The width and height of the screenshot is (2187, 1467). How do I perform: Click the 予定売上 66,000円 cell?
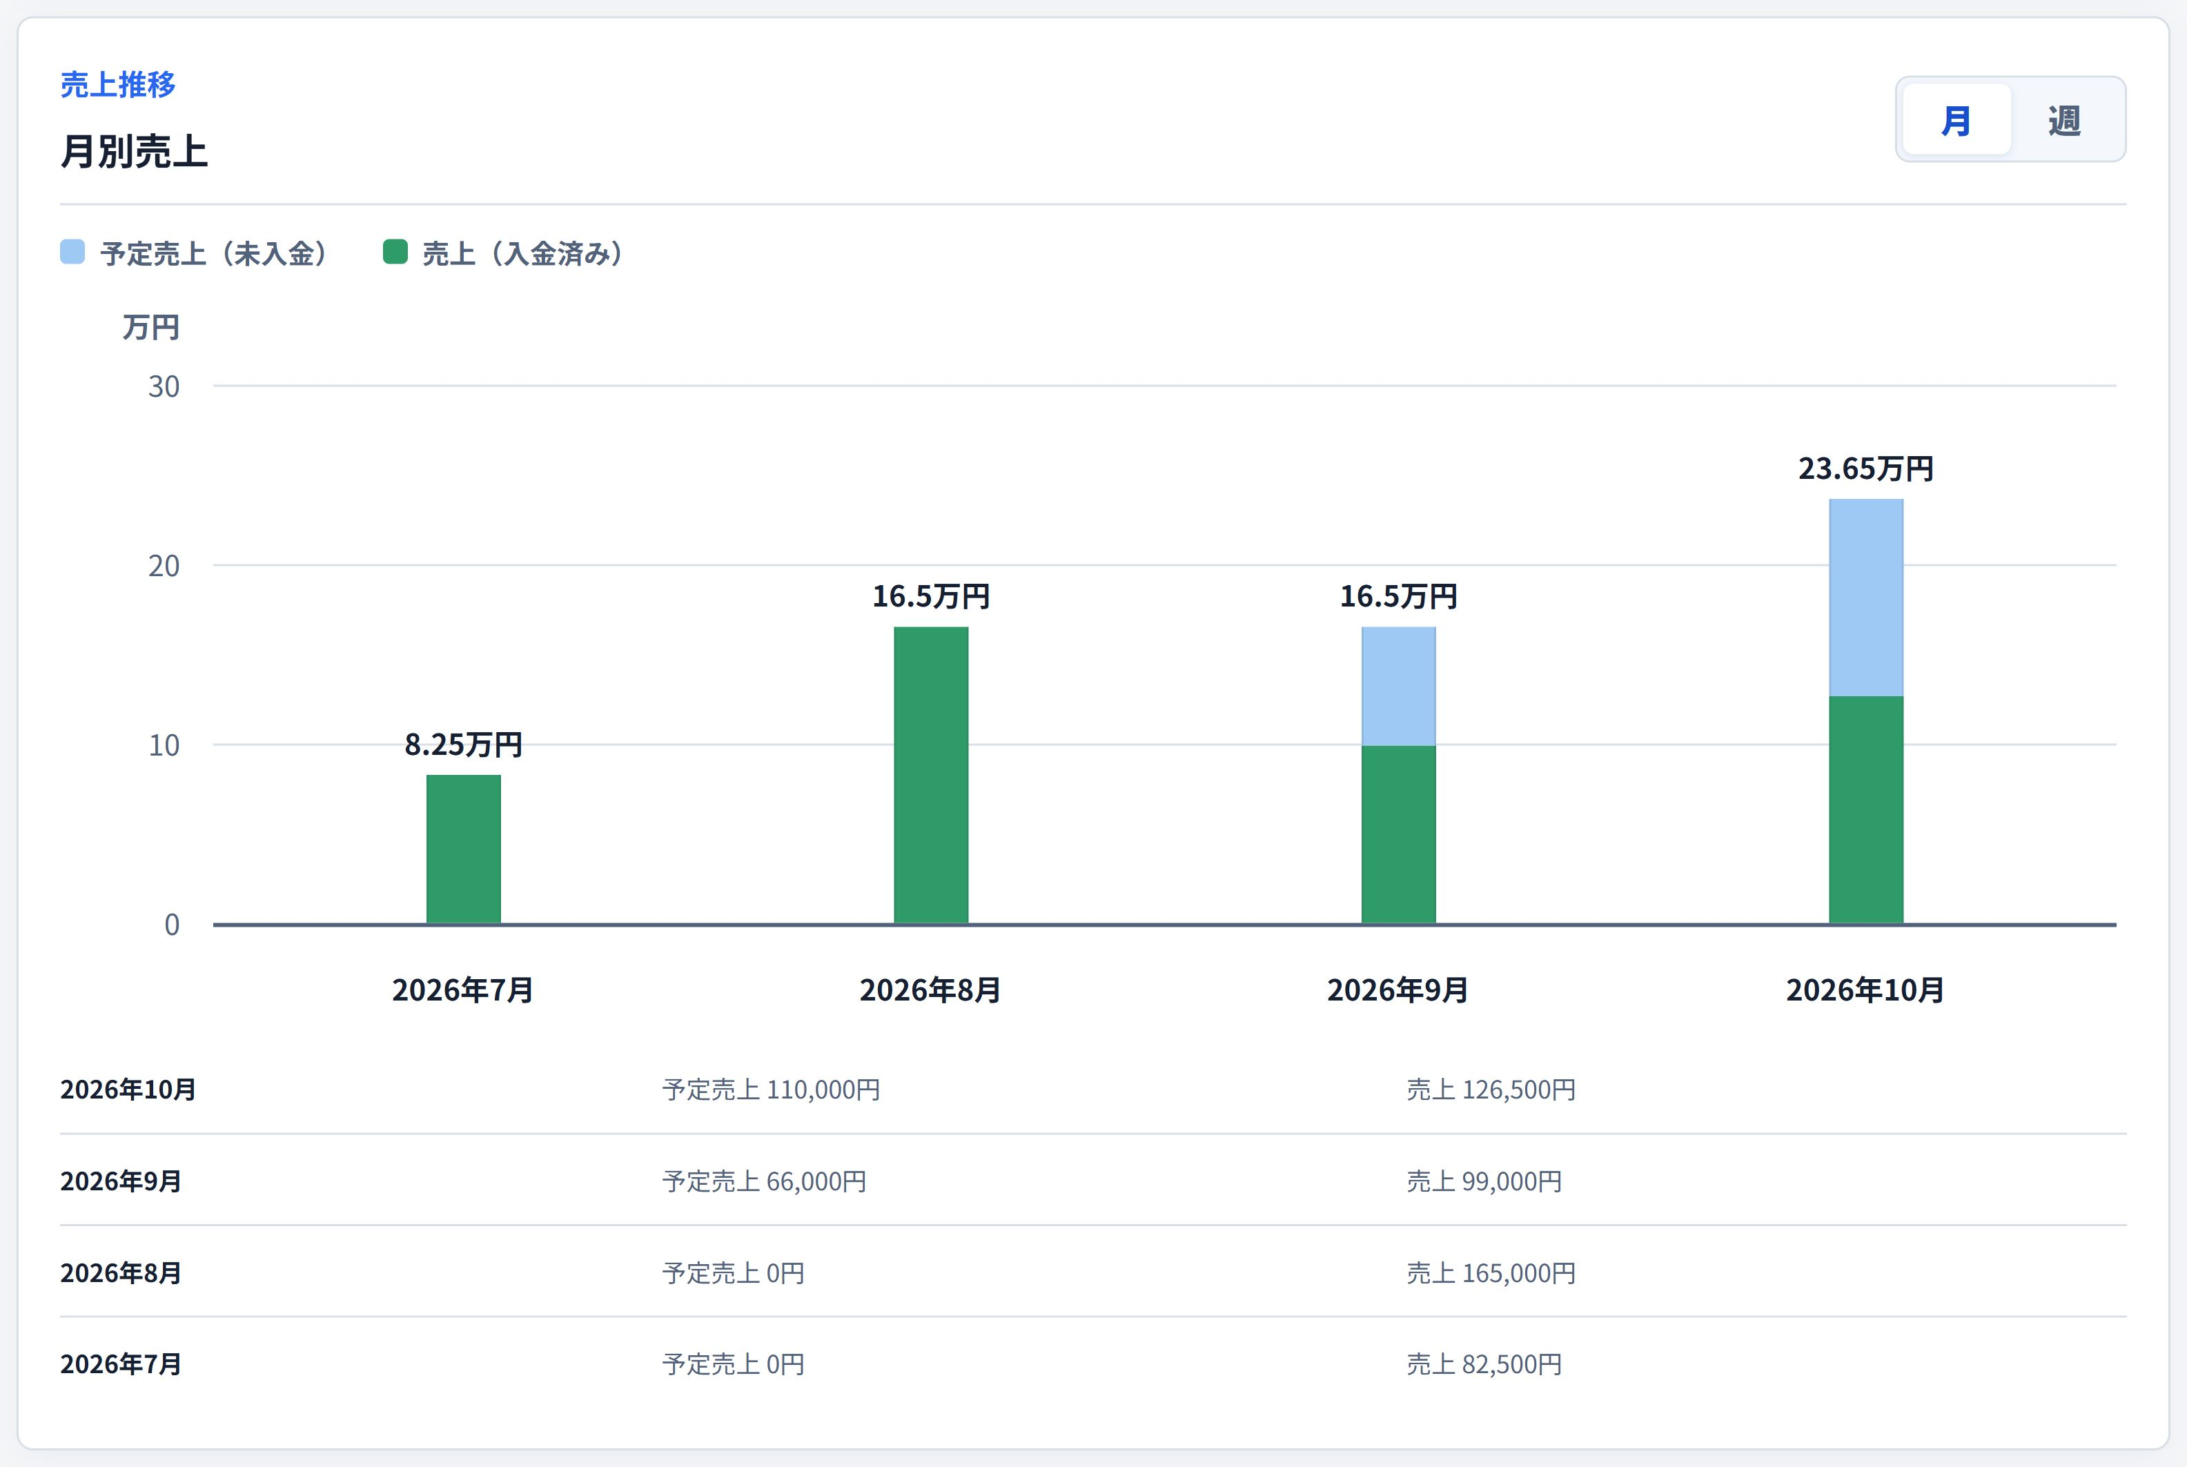coord(765,1181)
